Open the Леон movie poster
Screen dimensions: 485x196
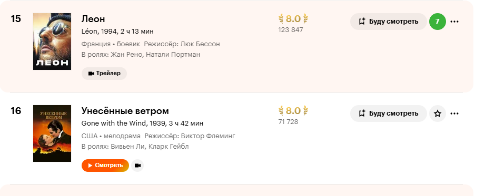click(x=52, y=42)
